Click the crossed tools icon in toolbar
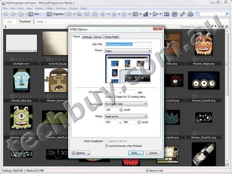232x174 pixels. [x=87, y=14]
